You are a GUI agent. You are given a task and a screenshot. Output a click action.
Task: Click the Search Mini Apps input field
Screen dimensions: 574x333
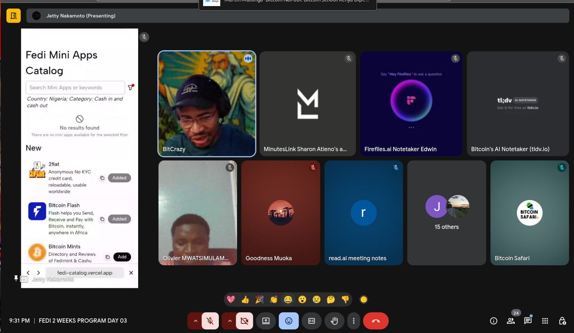point(75,87)
